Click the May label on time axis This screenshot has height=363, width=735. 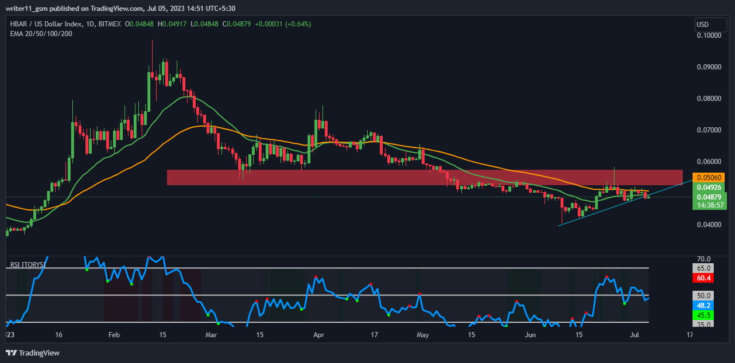423,334
